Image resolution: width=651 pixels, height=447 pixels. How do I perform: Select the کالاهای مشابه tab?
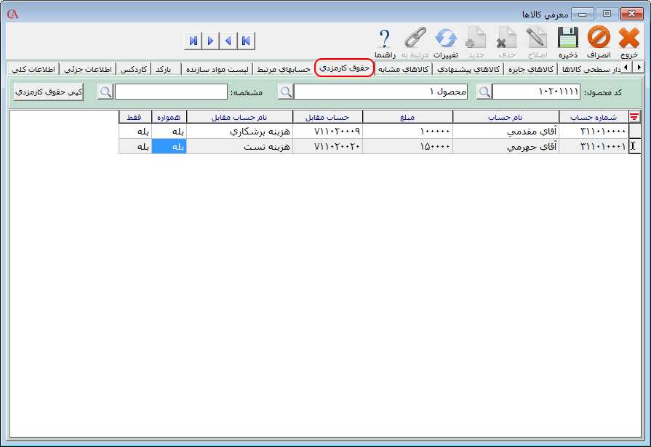point(404,69)
